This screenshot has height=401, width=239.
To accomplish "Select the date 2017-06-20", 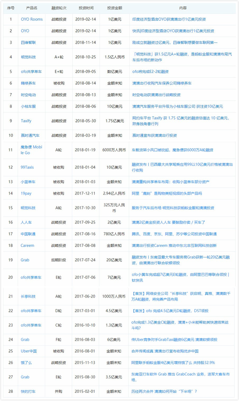I will point(85,297).
